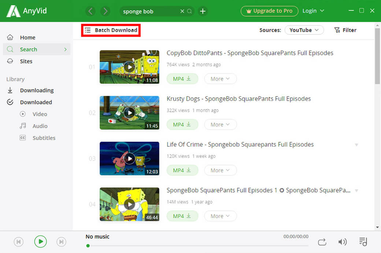
Task: Click the '764K views' text
Action: (178, 65)
